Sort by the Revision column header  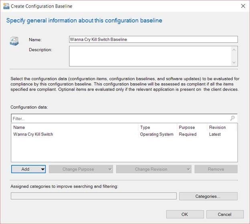tap(222, 127)
